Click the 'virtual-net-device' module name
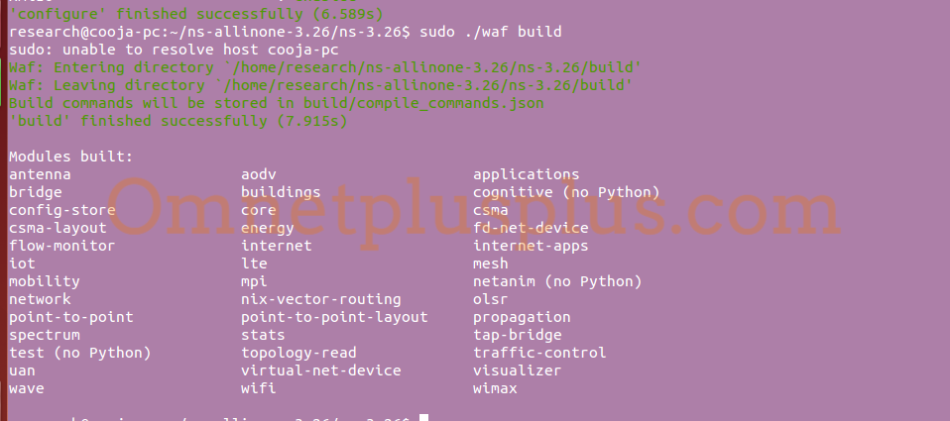The width and height of the screenshot is (950, 421). click(321, 370)
